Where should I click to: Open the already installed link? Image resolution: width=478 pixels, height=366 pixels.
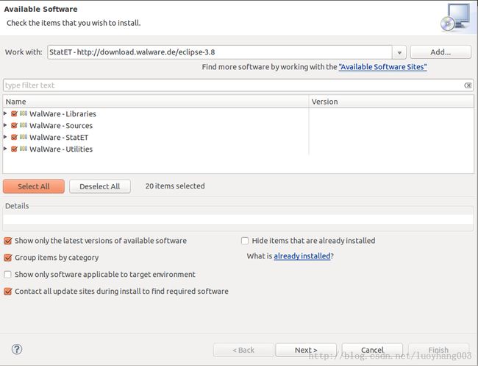tap(302, 256)
